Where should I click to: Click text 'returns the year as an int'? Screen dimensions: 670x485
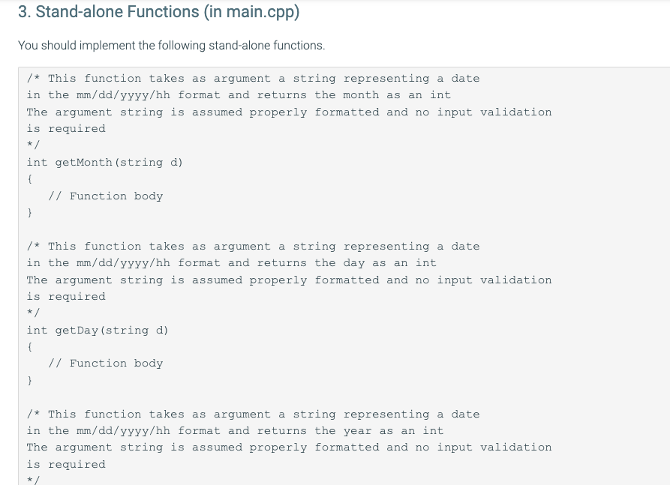pyautogui.click(x=350, y=431)
